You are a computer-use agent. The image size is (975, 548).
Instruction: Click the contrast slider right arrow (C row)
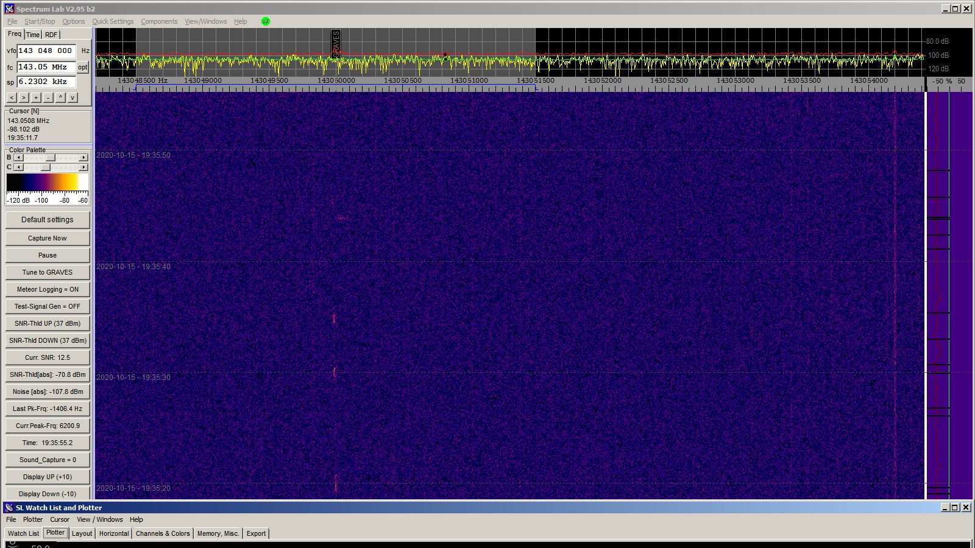(83, 167)
